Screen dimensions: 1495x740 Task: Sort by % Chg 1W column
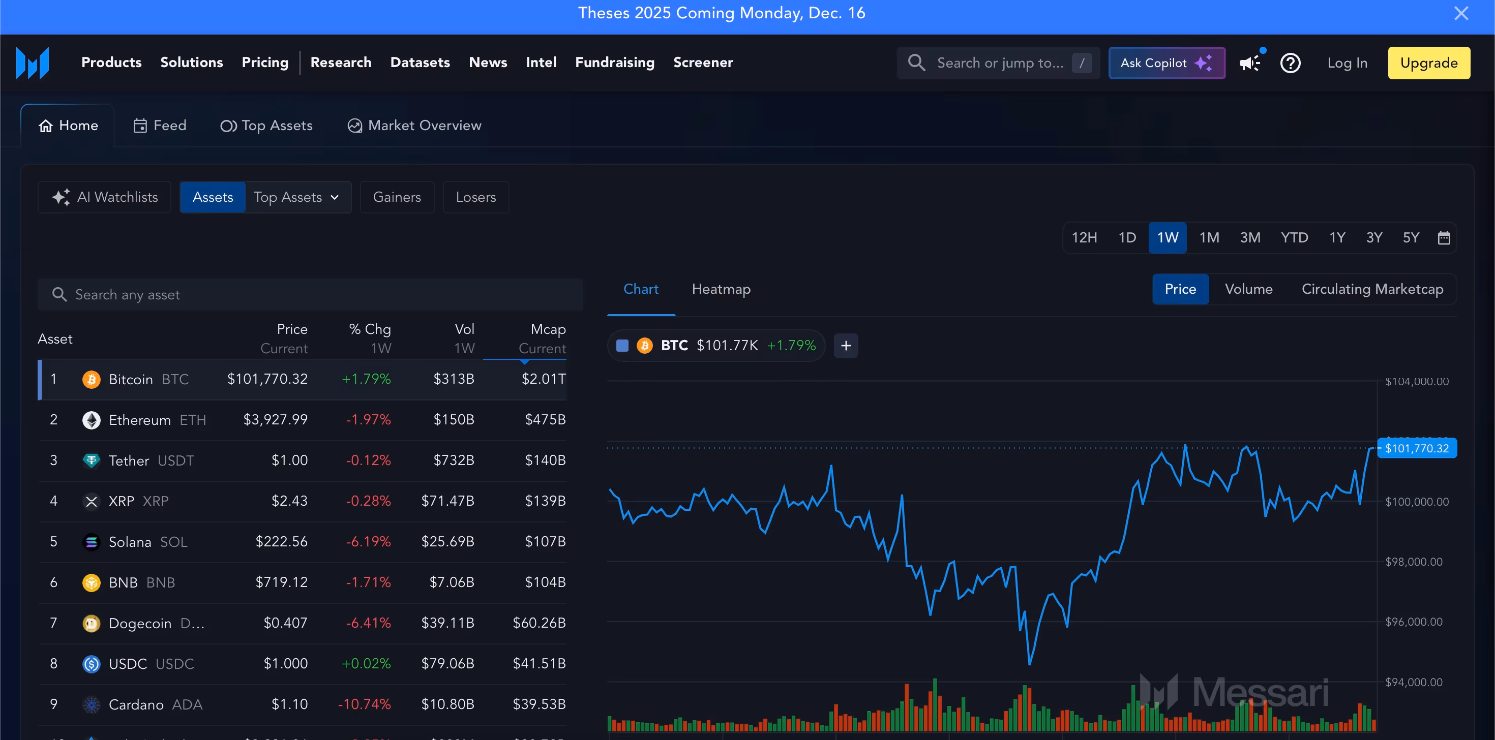pyautogui.click(x=370, y=338)
